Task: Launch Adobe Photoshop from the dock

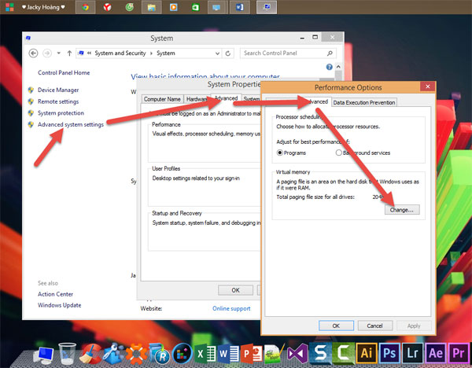Action: [390, 354]
